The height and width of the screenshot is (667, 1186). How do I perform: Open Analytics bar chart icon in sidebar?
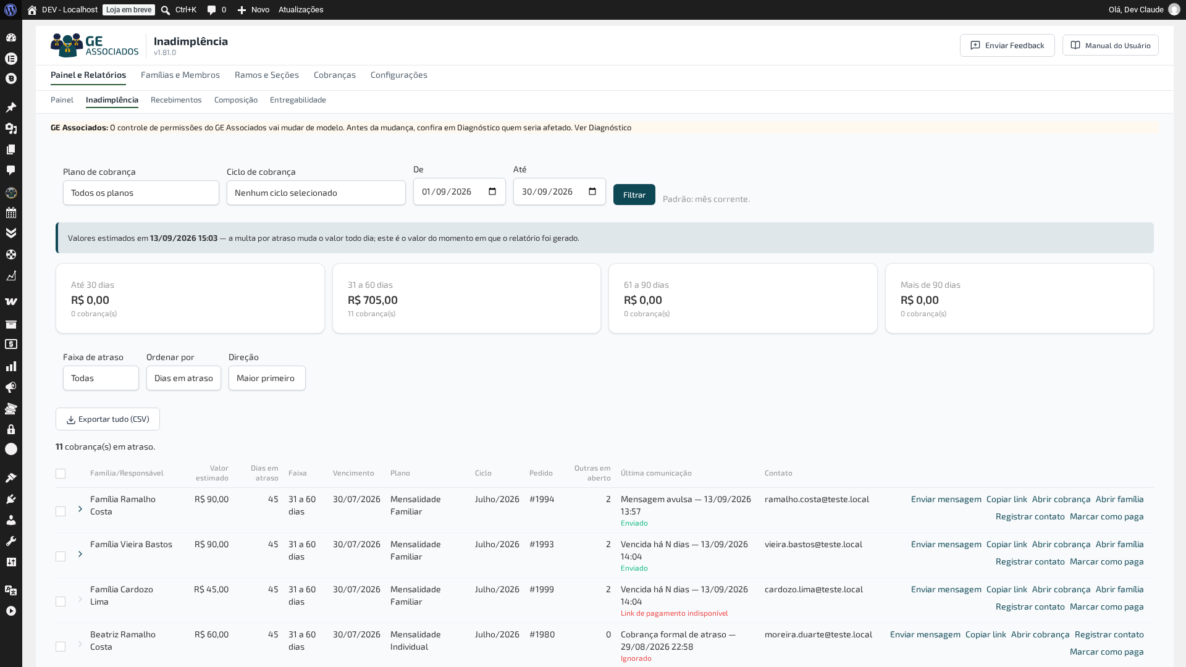coord(11,367)
